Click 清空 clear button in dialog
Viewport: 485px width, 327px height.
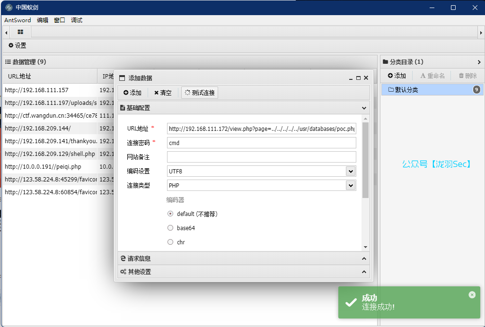163,93
